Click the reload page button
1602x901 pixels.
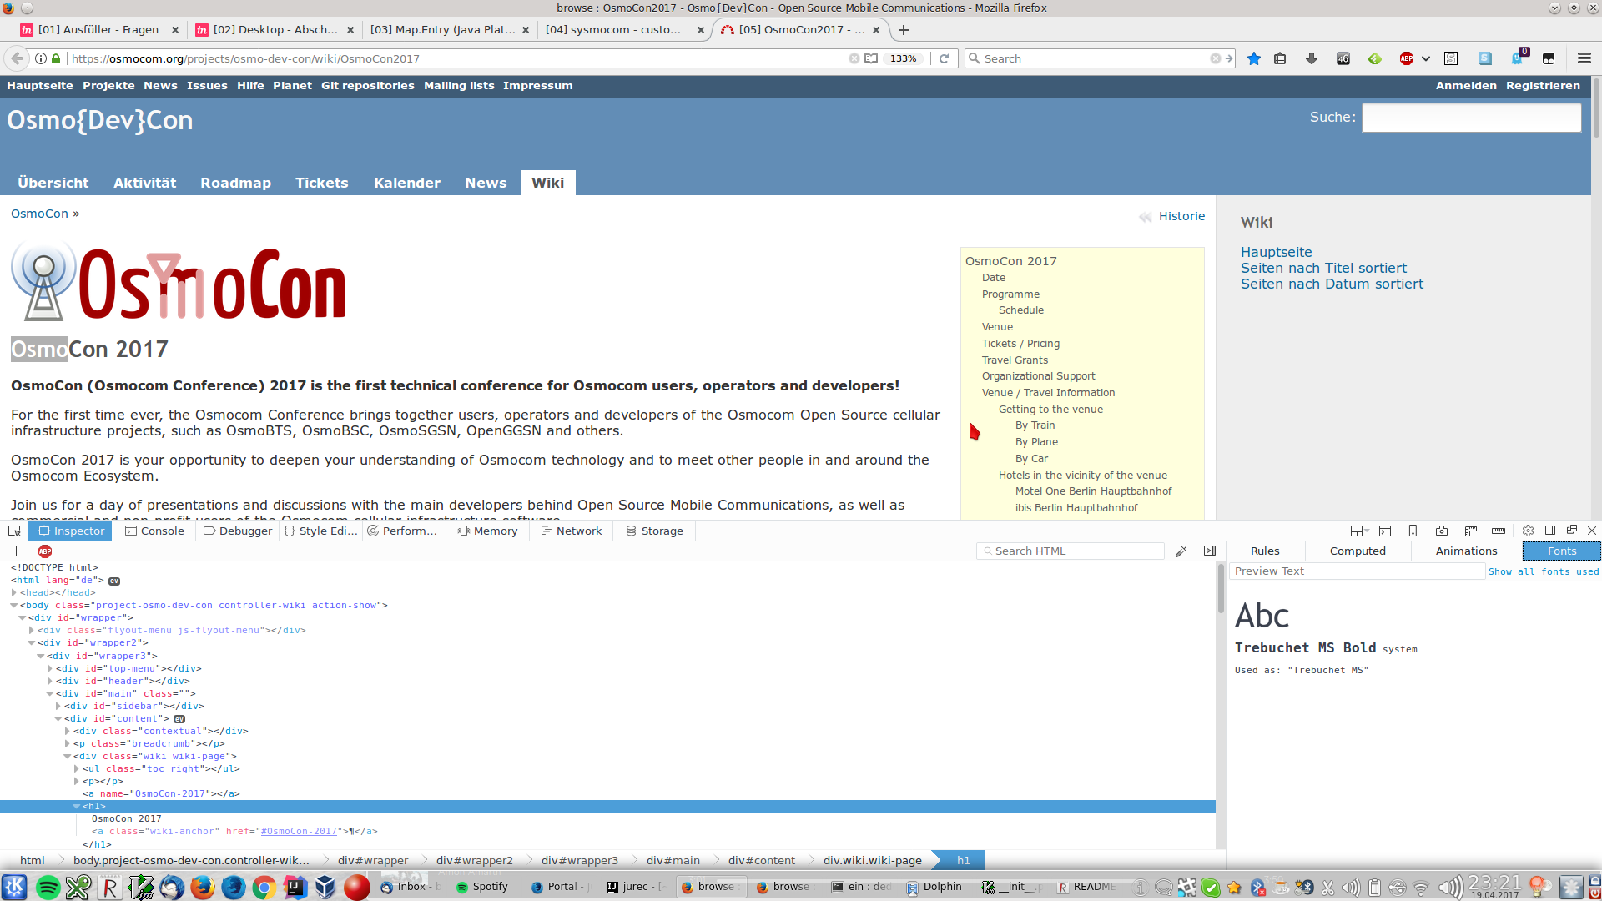(944, 58)
